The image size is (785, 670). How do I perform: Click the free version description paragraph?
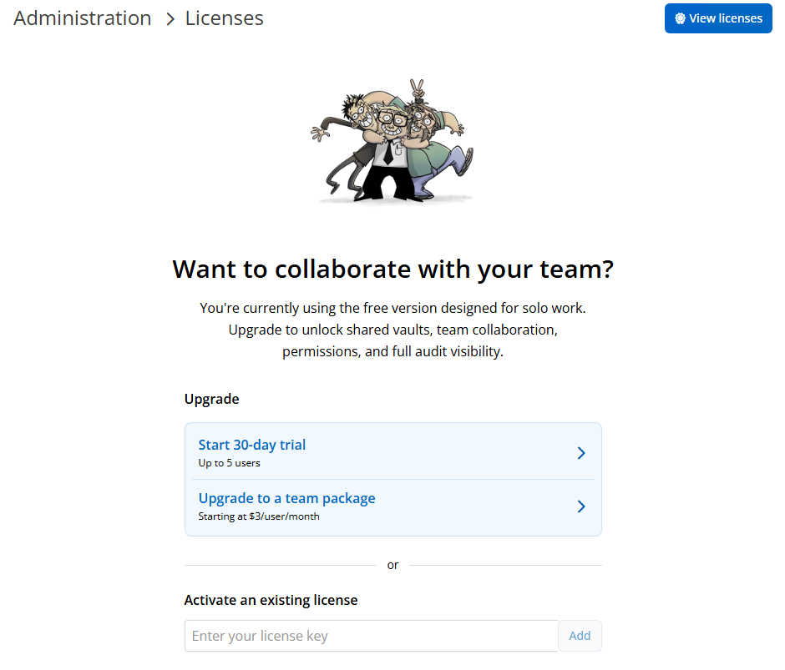coord(392,330)
